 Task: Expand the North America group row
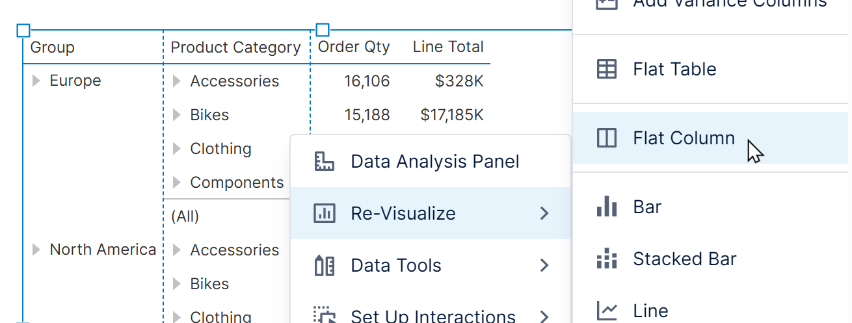(x=36, y=250)
